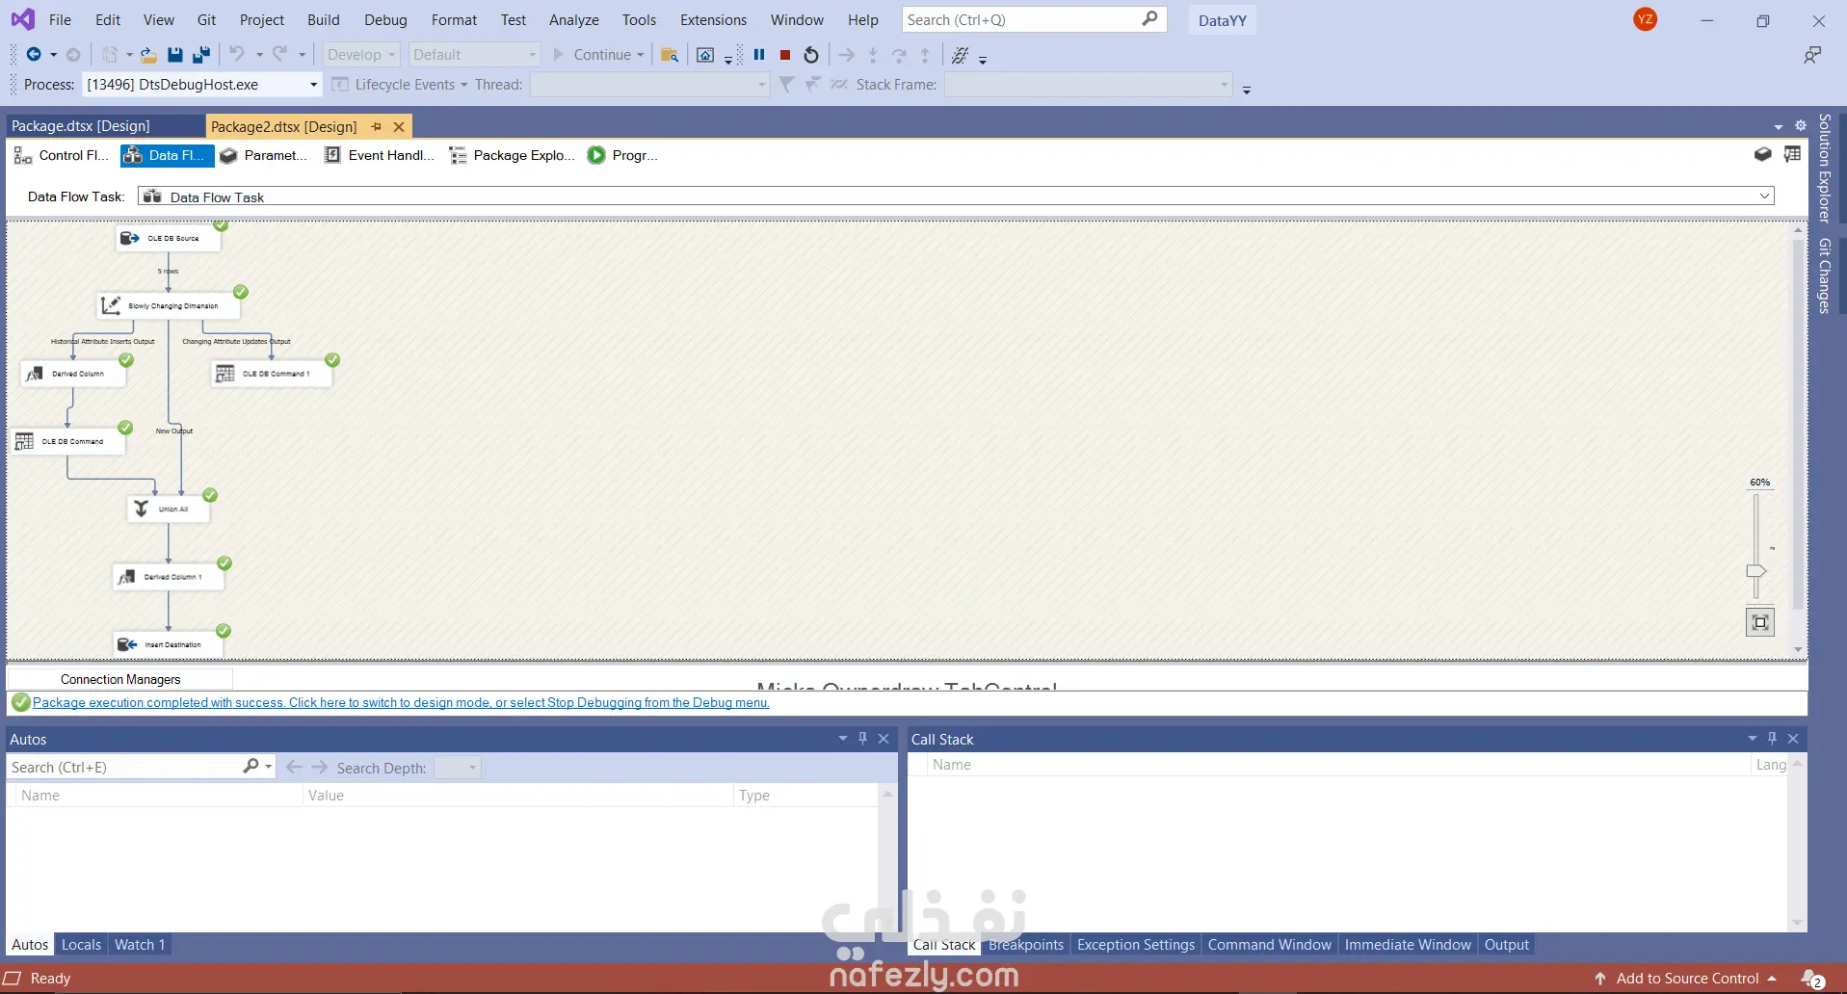Open the Call Stack window options arrow
Screen dimensions: 1847x994
coord(1752,739)
